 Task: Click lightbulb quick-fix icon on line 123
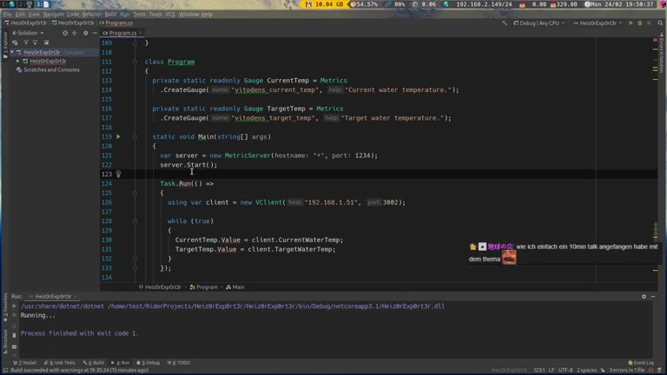click(118, 174)
